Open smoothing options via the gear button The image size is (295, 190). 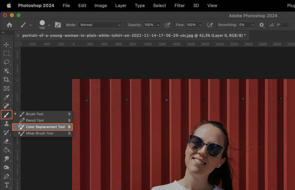click(x=261, y=25)
